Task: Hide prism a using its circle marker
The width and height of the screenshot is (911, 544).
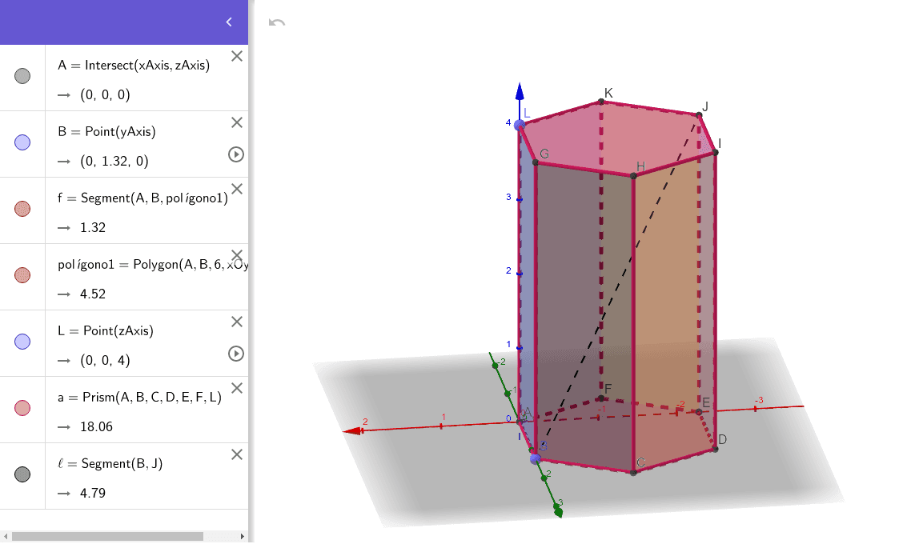Action: click(22, 408)
